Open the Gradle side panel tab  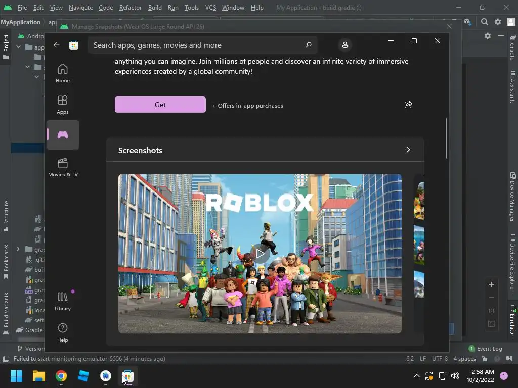513,47
